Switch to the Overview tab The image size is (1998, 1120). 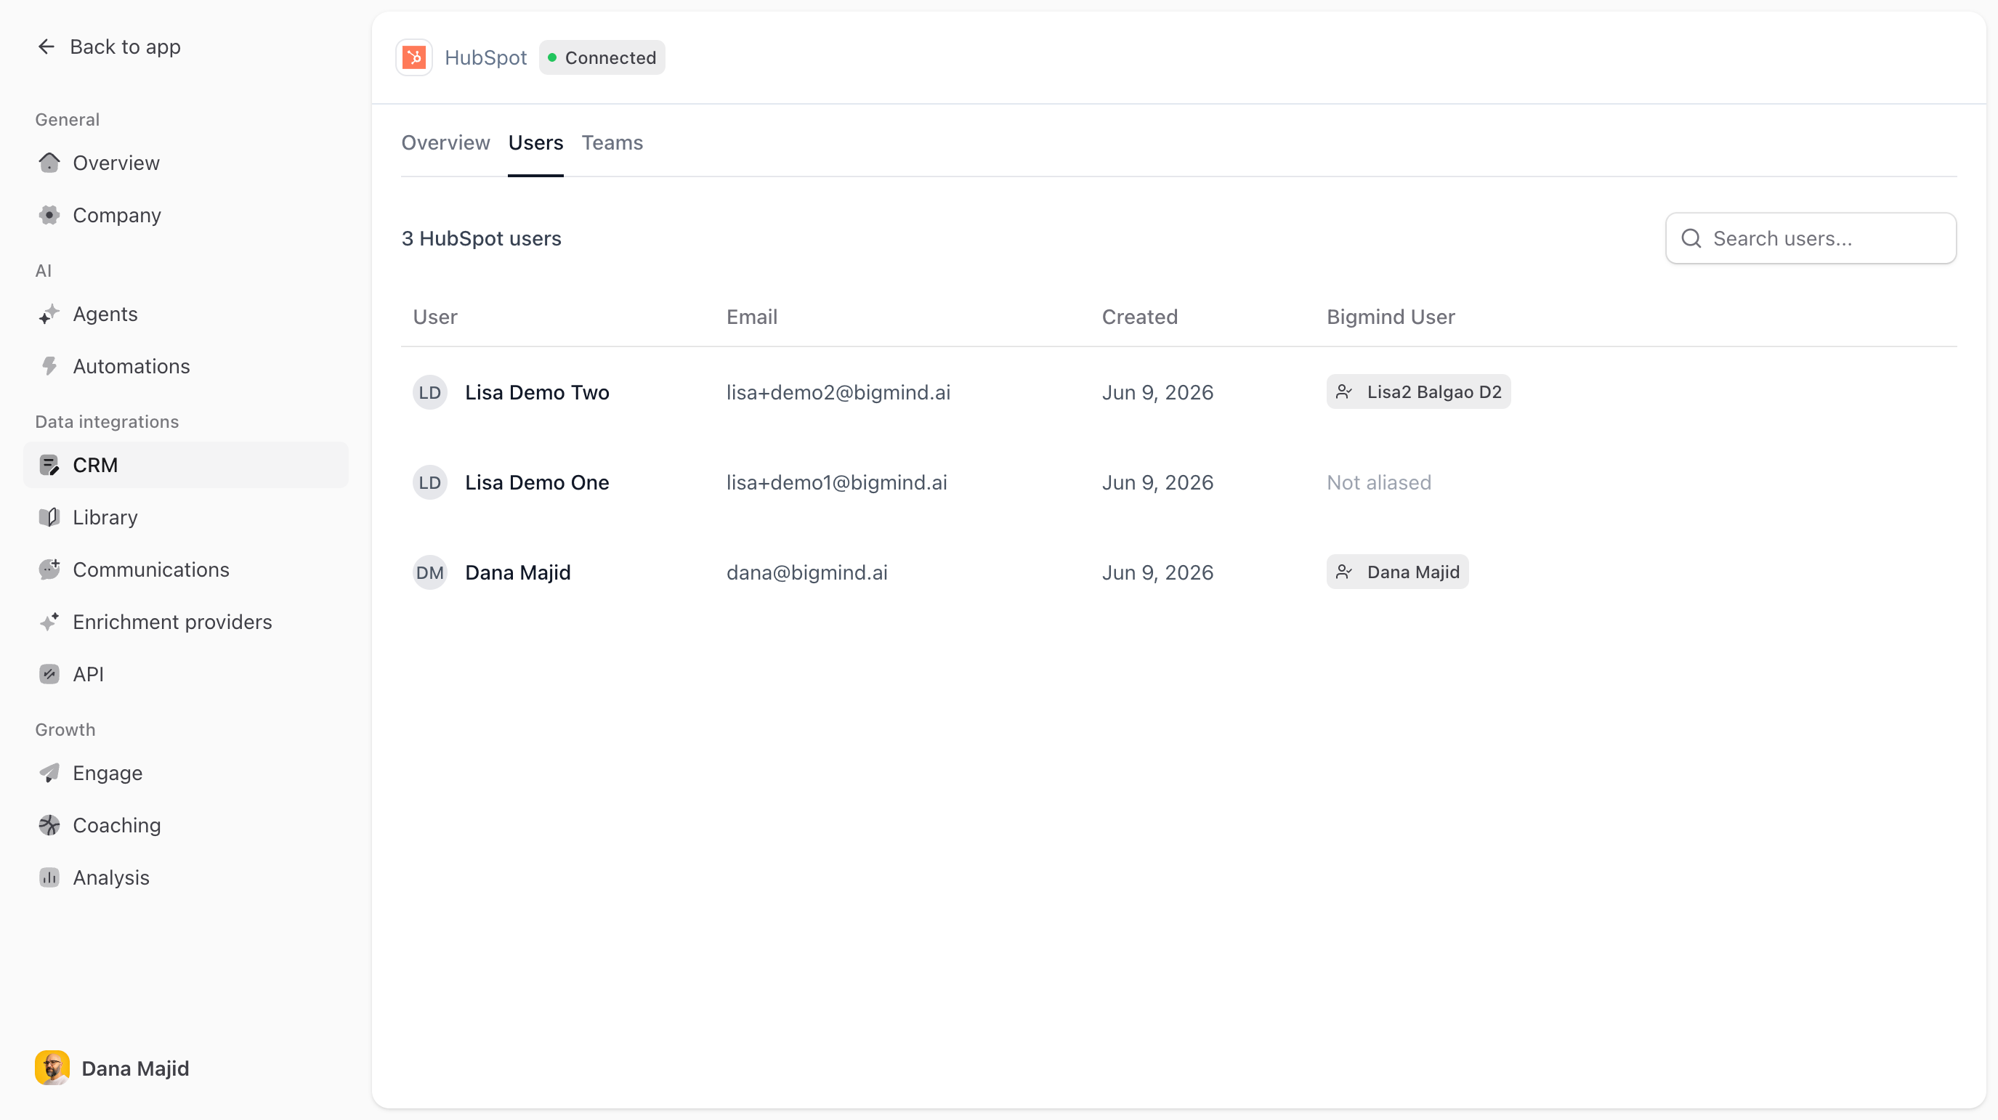click(445, 142)
